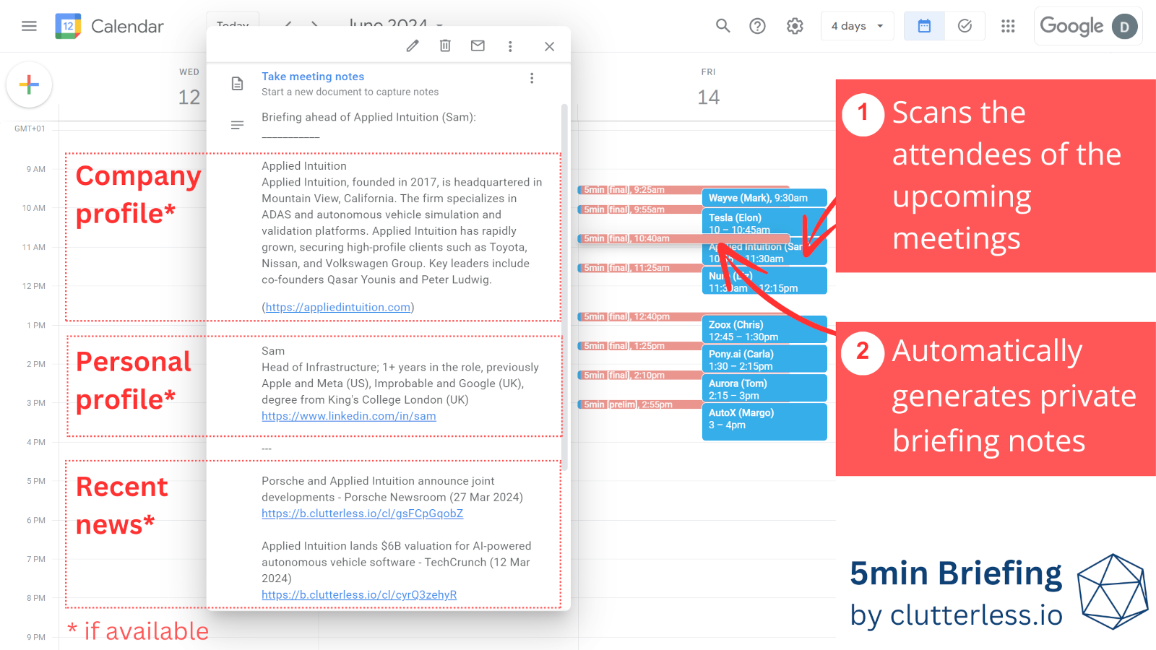Select the Wednesday 12 day header

click(x=189, y=88)
